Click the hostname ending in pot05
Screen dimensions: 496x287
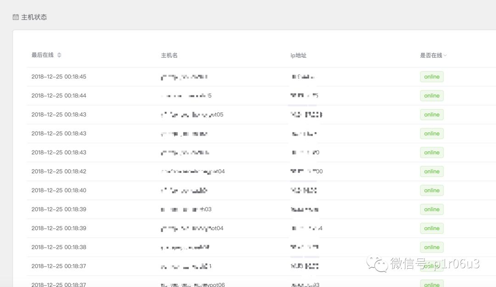[192, 115]
